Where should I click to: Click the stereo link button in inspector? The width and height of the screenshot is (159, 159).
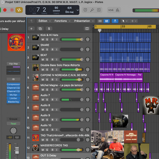(13, 79)
